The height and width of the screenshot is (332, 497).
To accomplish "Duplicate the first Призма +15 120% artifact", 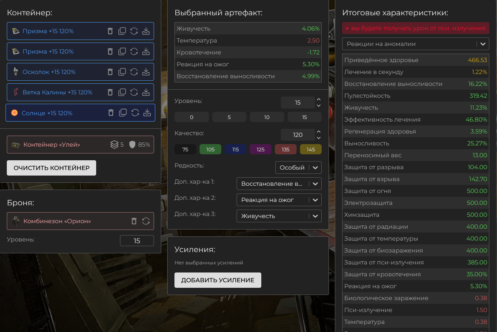I will 122,31.
